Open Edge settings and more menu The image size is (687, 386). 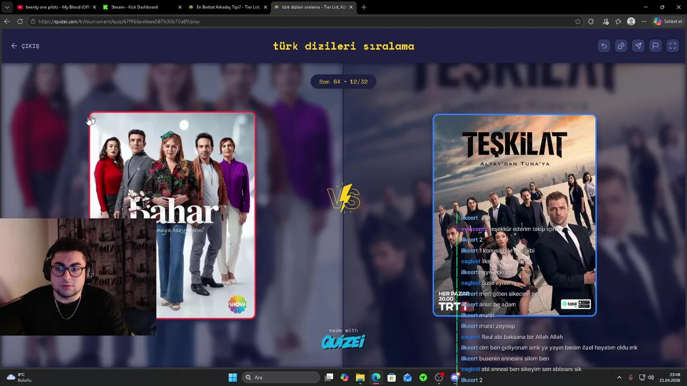[644, 21]
